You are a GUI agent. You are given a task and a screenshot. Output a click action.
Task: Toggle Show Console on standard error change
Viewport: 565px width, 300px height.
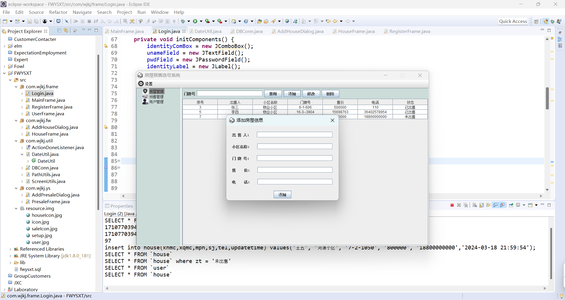(x=502, y=205)
